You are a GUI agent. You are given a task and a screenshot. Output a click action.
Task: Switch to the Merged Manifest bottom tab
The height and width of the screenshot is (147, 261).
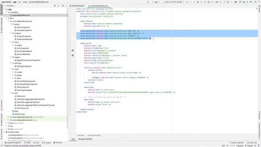tap(85, 139)
